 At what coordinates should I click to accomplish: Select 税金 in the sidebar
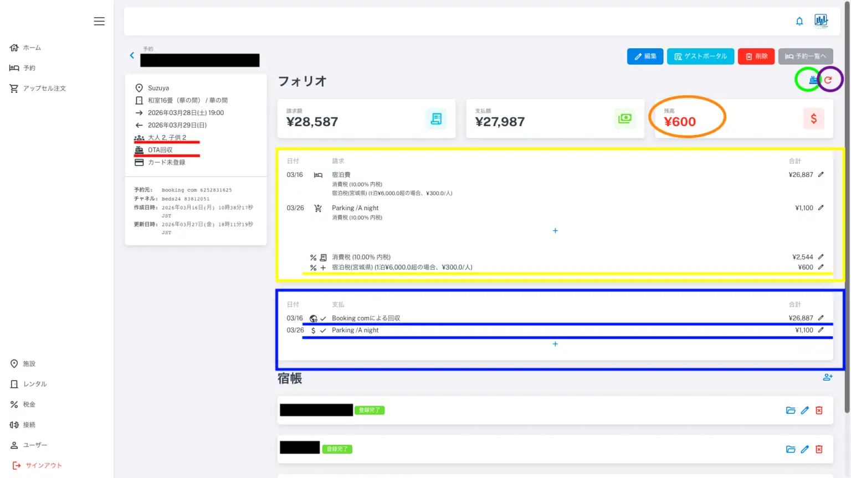click(29, 405)
